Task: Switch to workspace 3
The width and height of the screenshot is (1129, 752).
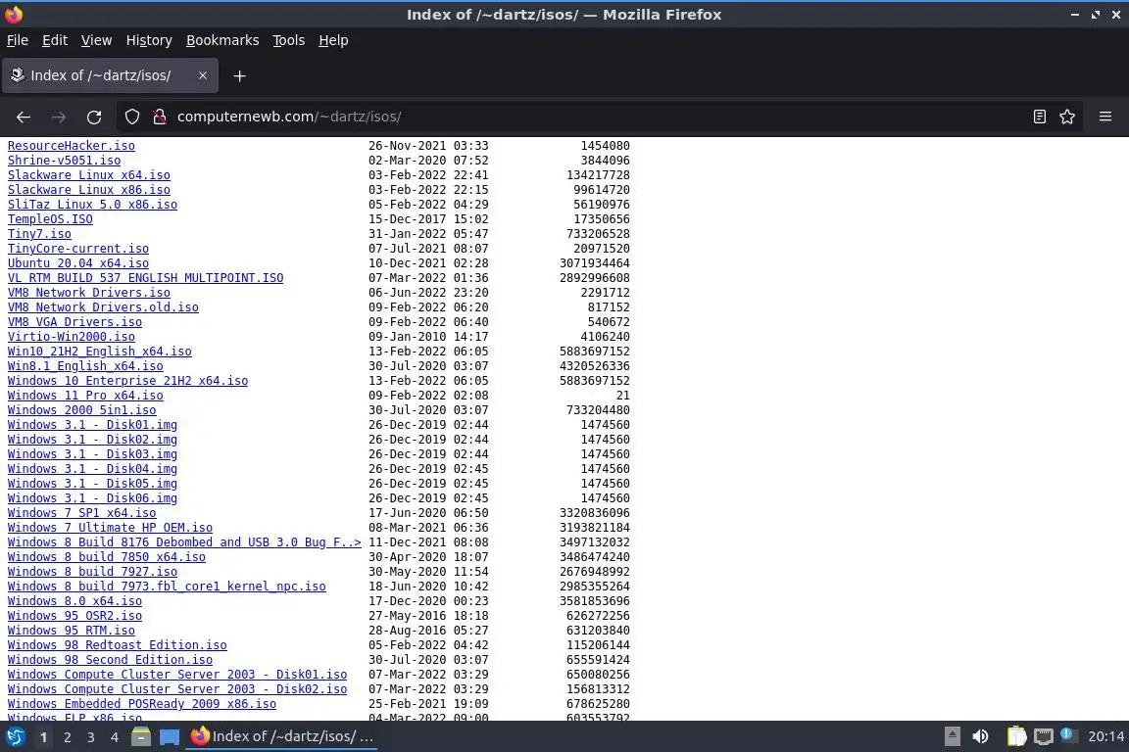Action: pyautogui.click(x=91, y=737)
